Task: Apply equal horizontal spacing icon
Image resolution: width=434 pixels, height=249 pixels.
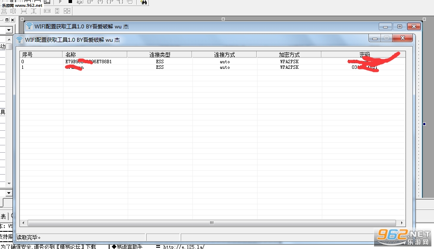Action: [24, 11]
